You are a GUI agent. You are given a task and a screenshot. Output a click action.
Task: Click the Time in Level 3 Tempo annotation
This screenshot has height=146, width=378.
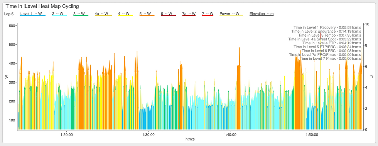pyautogui.click(x=329, y=35)
